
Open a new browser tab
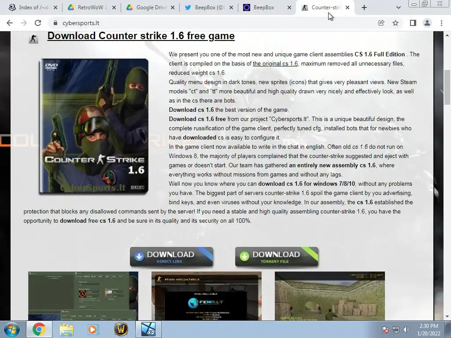364,7
